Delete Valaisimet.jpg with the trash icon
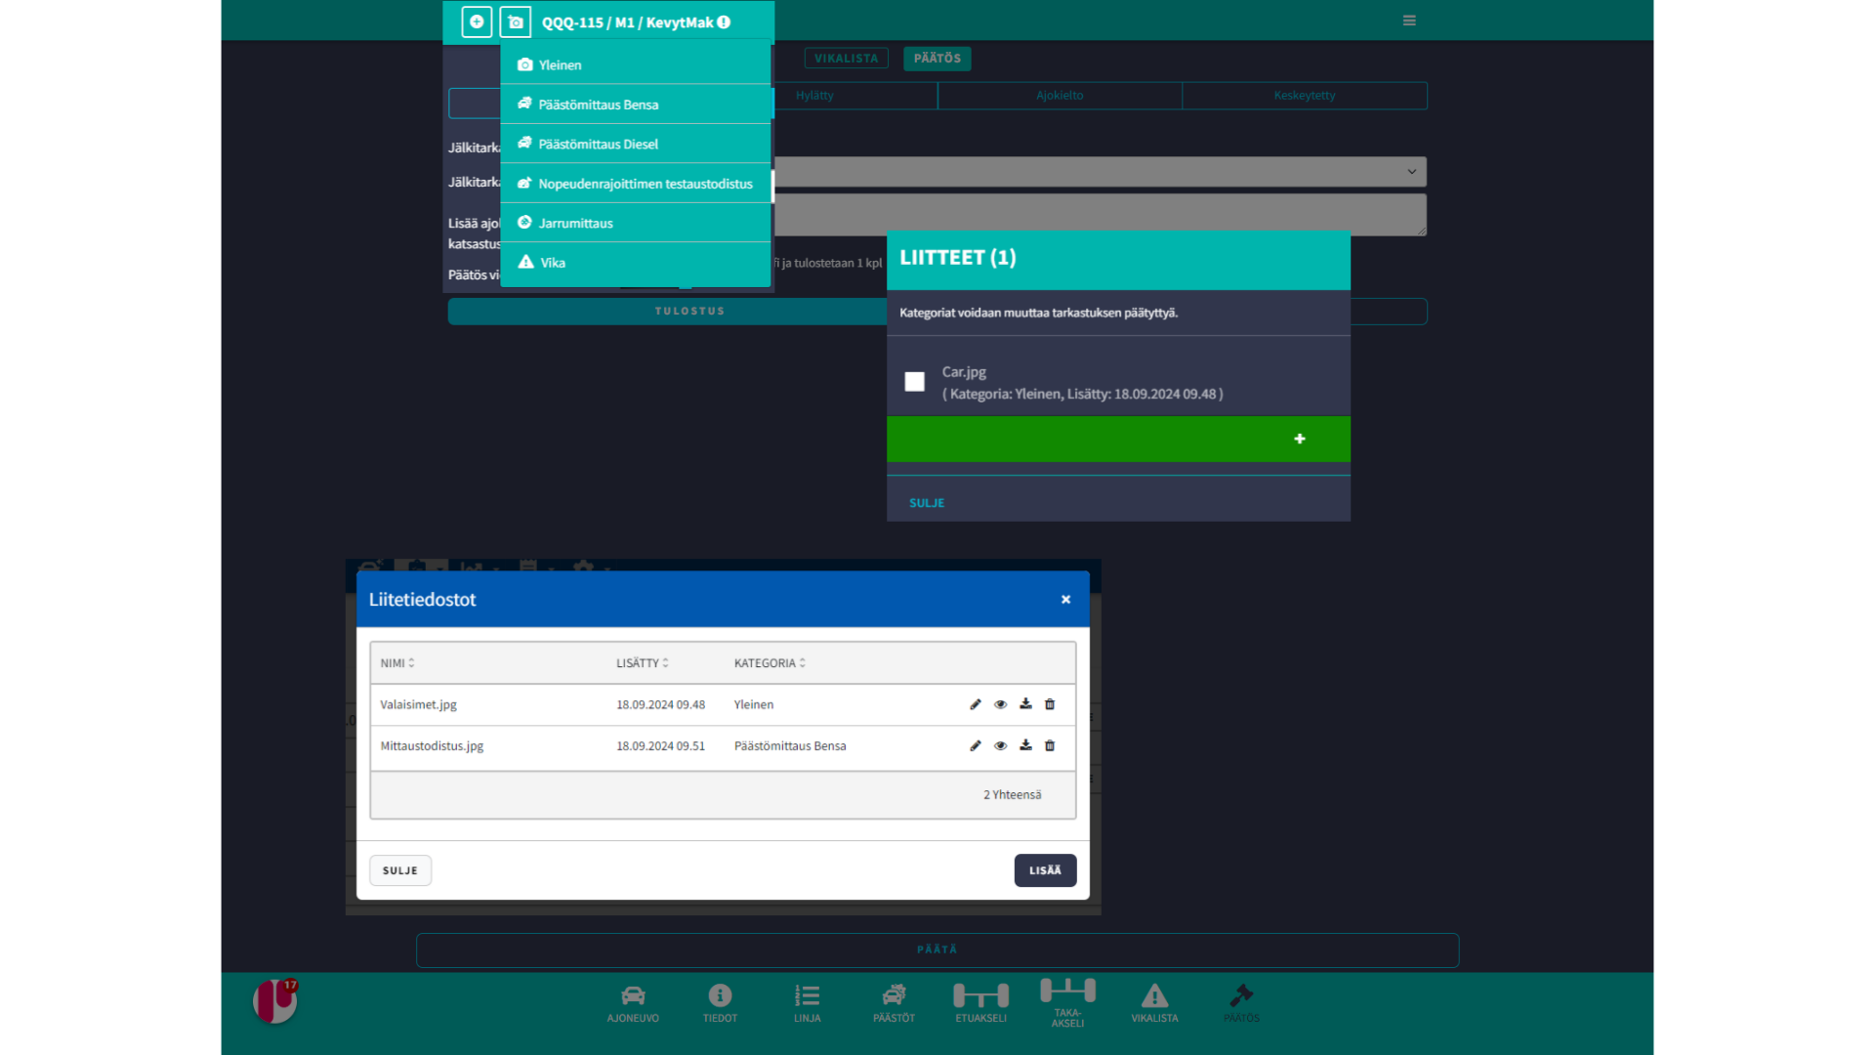This screenshot has height=1055, width=1875. (1050, 704)
